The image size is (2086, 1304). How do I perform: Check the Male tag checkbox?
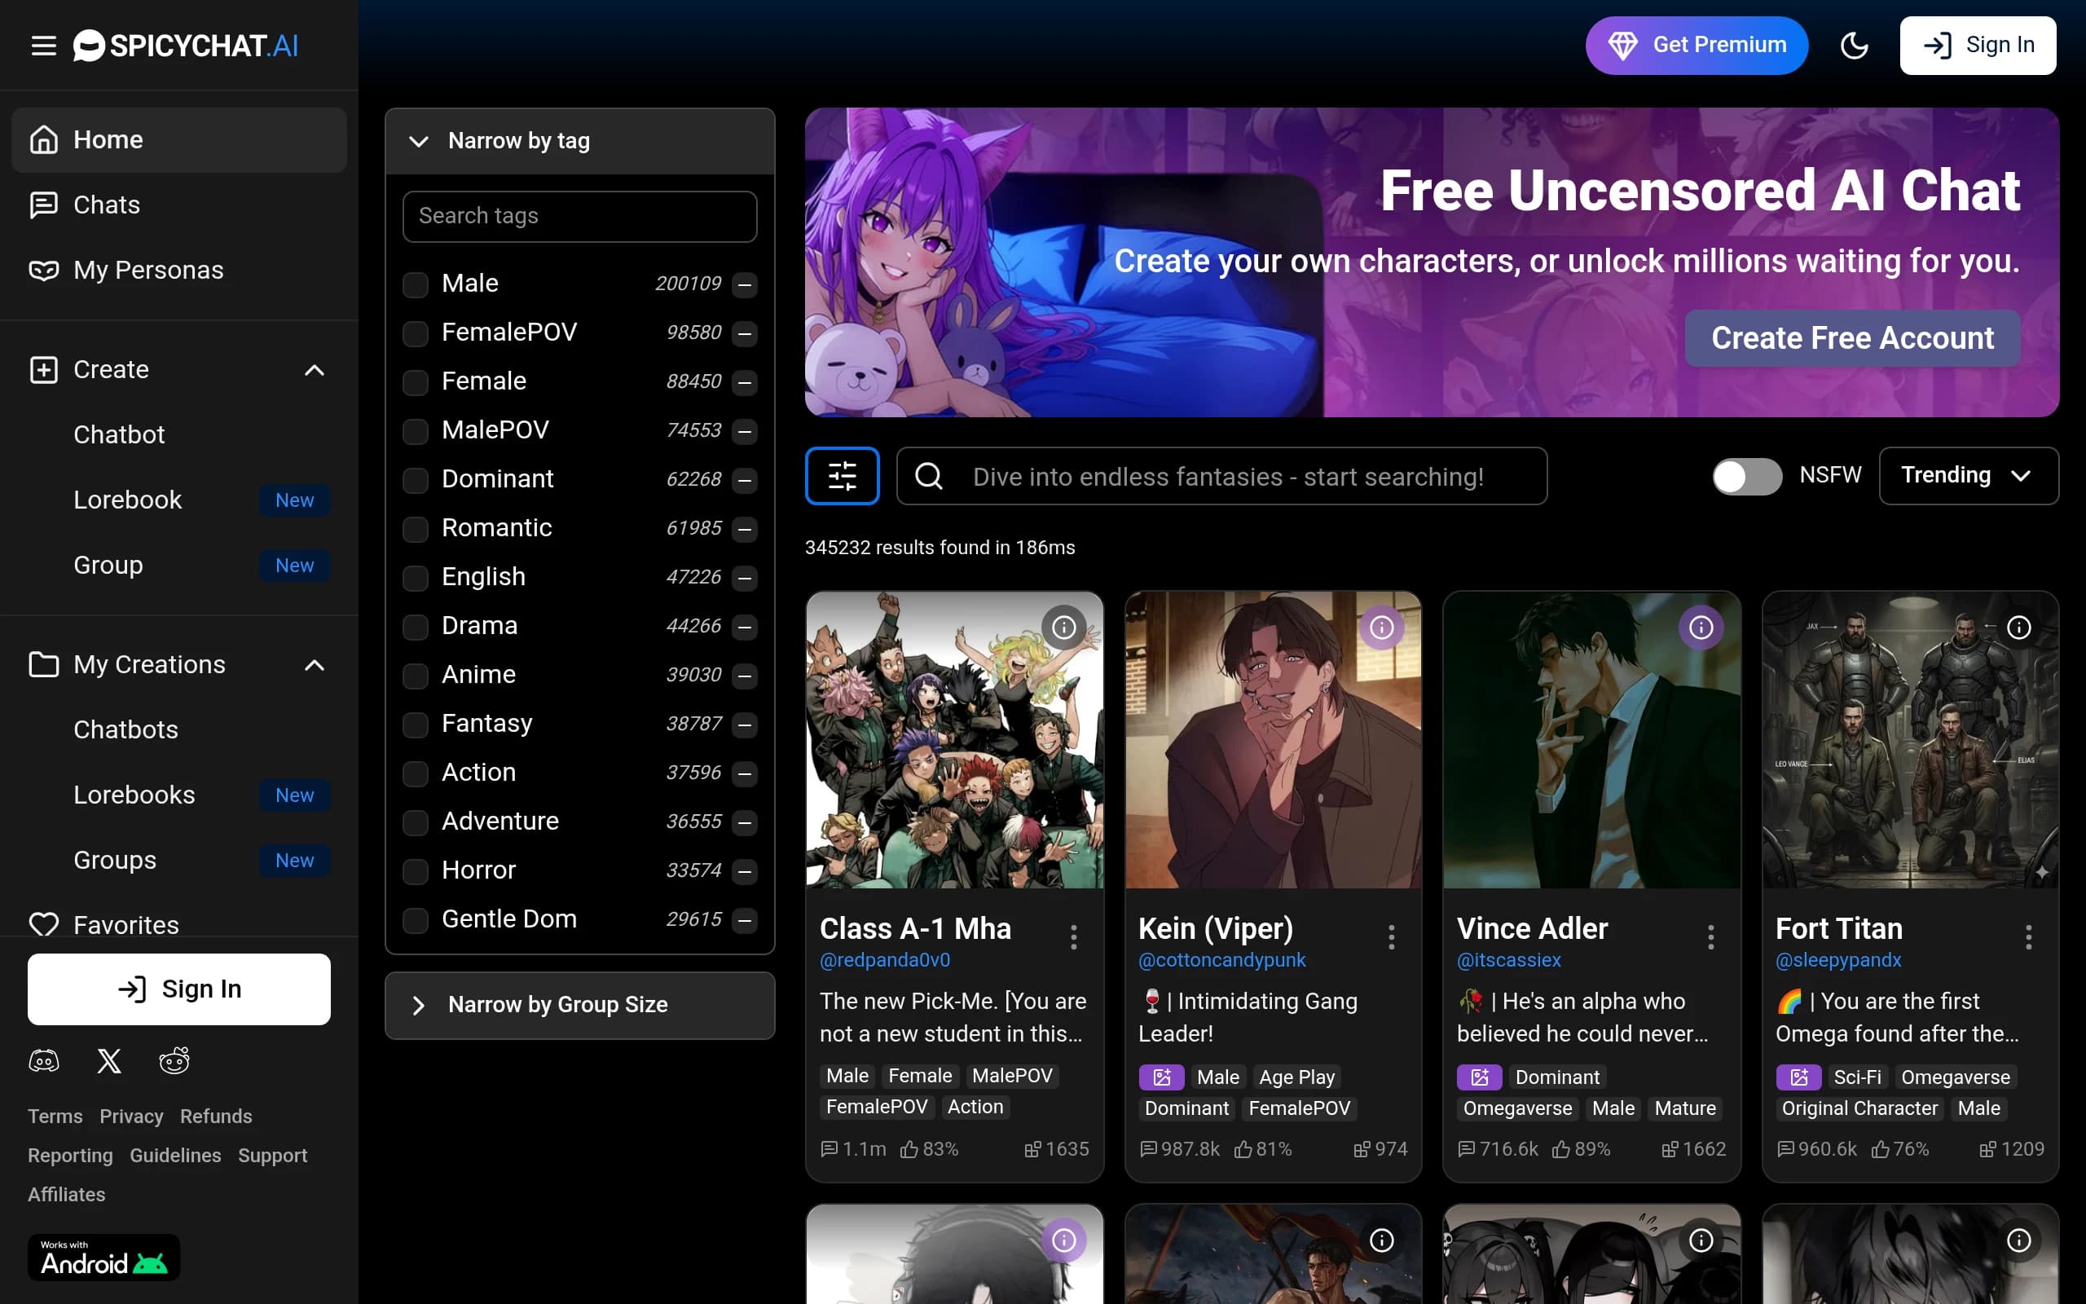coord(416,284)
